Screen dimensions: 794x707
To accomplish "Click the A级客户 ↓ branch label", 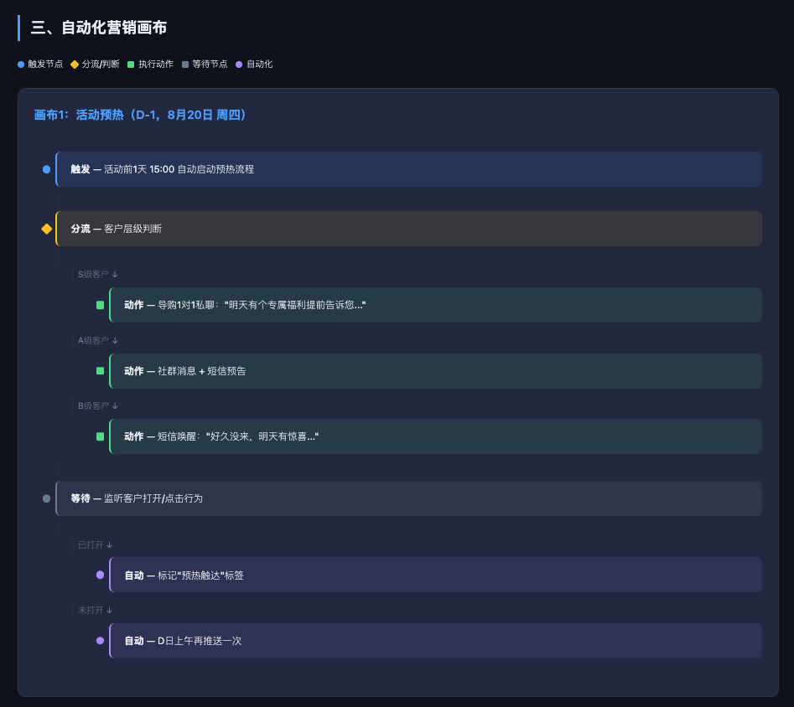I will (x=98, y=341).
